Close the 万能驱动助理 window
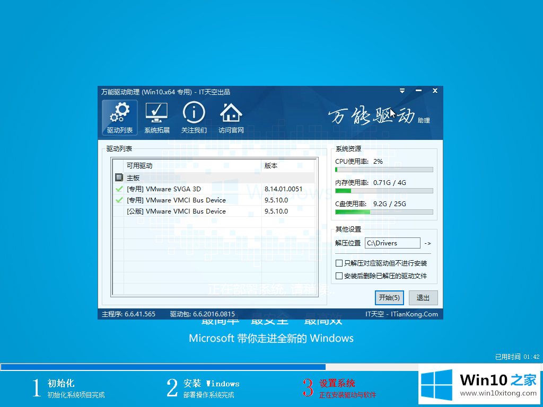Screen dimensions: 543x407 click(435, 91)
